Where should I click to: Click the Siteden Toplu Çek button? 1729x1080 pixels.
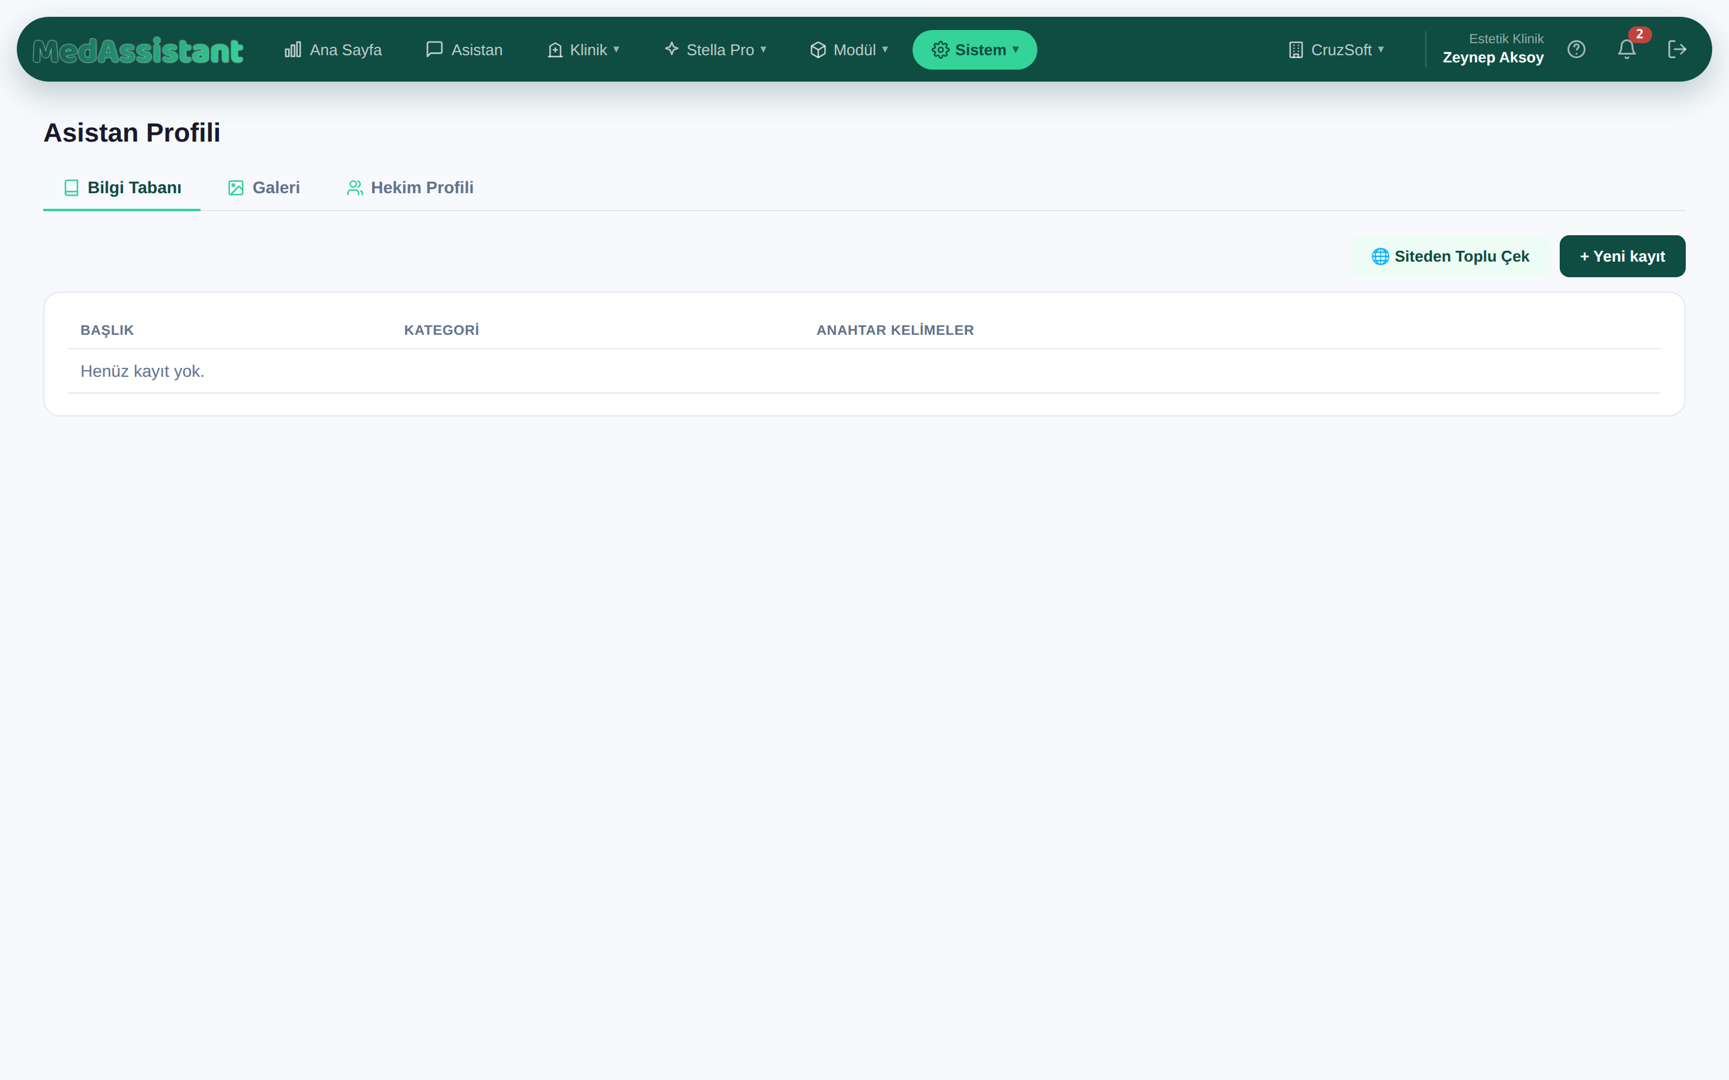pyautogui.click(x=1450, y=256)
